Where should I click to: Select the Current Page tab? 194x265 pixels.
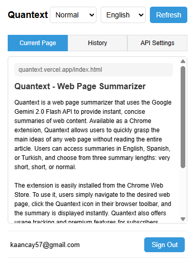38,43
